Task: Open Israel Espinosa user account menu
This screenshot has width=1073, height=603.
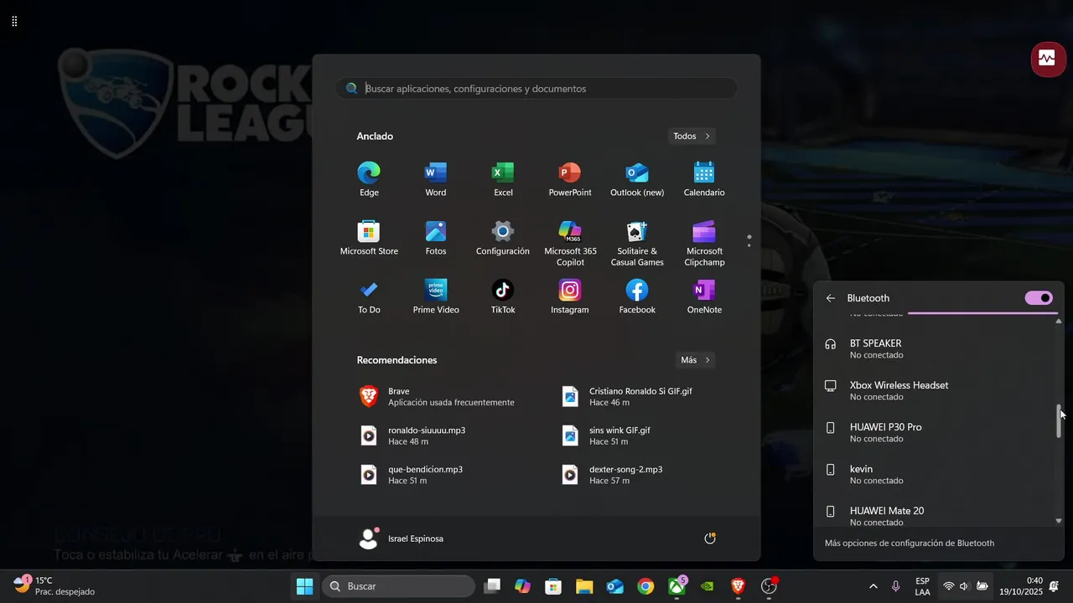Action: (x=401, y=539)
